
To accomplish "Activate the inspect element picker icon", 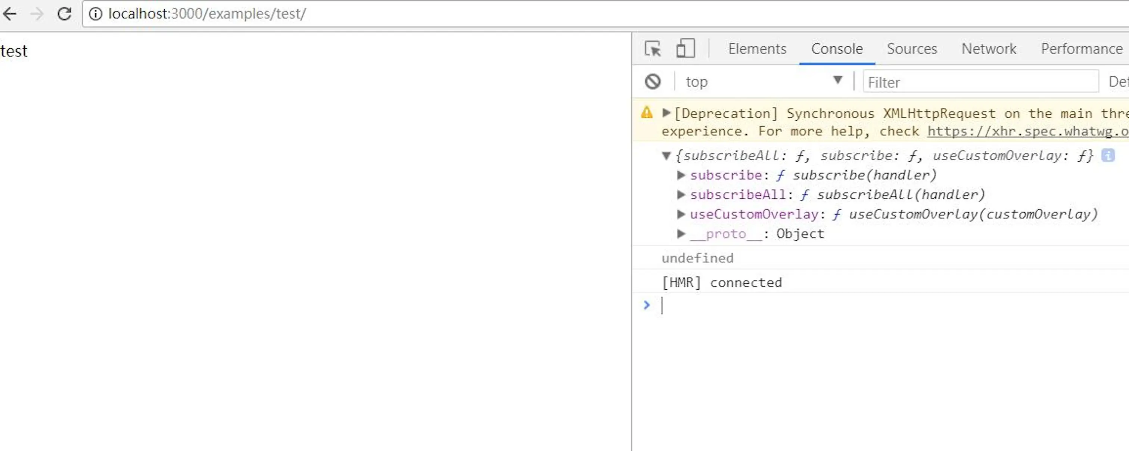I will click(x=653, y=49).
